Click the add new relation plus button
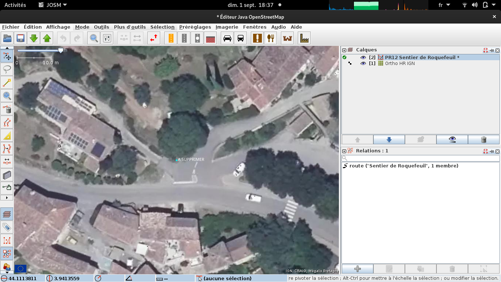This screenshot has width=501, height=282. coord(358,269)
